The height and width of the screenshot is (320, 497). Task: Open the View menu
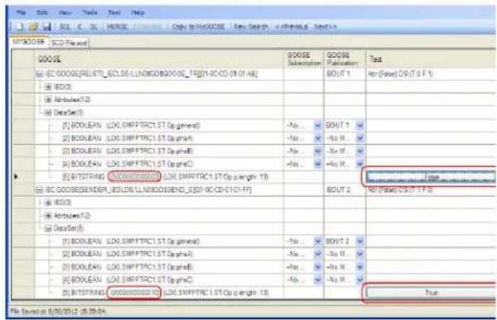65,12
